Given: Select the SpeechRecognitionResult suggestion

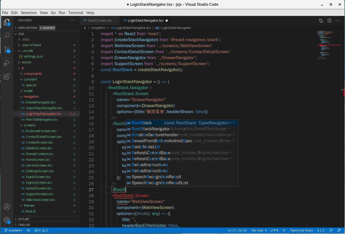Looking at the screenshot, I should click(x=182, y=177).
